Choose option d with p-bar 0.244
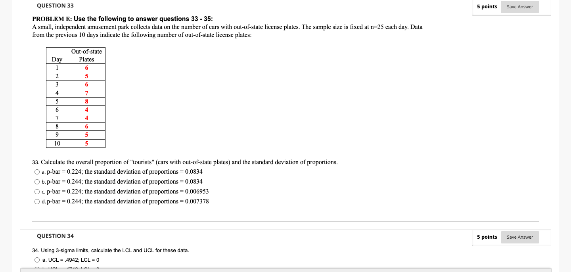The image size is (571, 272). tap(37, 201)
